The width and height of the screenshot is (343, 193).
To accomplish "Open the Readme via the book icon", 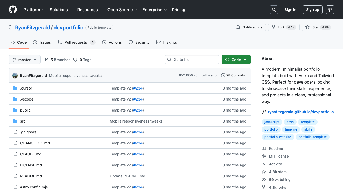I will 264,148.
